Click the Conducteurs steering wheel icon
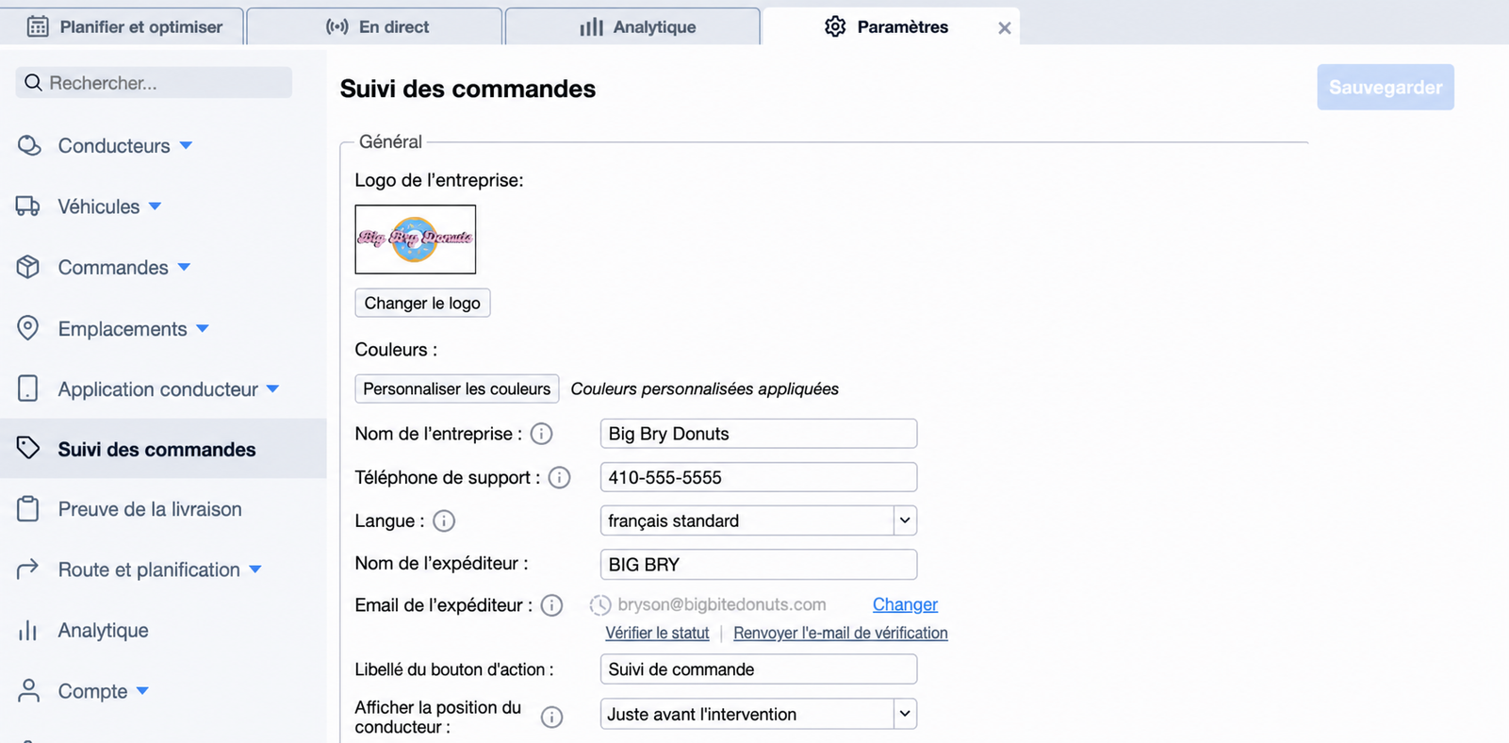Screen dimensions: 1509x743 point(29,145)
